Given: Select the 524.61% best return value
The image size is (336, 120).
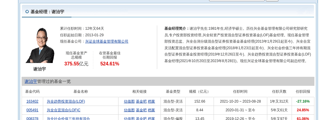Looking at the screenshot, I should [110, 64].
